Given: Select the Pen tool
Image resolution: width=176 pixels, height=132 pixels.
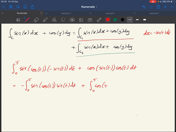Looking at the screenshot, I should [27, 20].
